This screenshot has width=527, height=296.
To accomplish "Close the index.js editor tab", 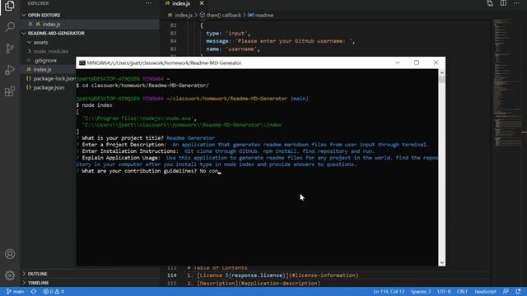I will [202, 3].
